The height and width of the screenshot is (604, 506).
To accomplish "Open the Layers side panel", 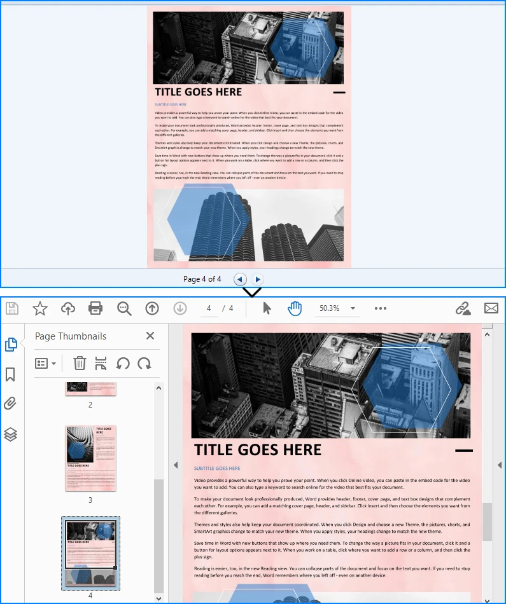I will pos(10,434).
